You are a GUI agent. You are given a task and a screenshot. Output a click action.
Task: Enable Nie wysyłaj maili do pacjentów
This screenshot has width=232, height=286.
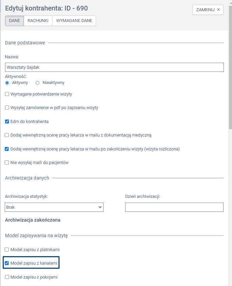7,163
